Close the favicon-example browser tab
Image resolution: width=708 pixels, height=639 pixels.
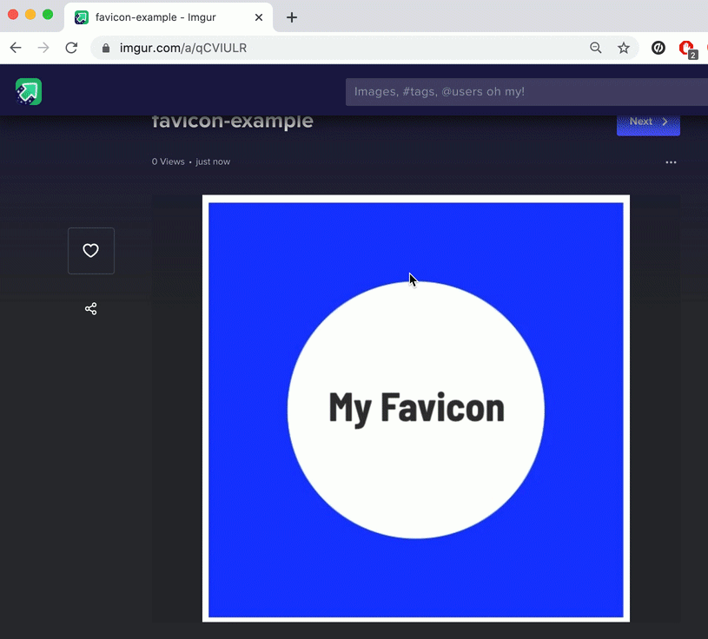coord(259,17)
